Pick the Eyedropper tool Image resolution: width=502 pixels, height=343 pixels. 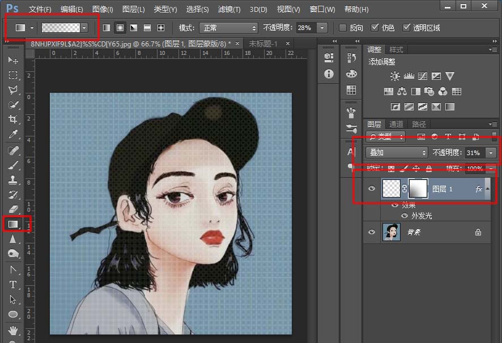12,134
